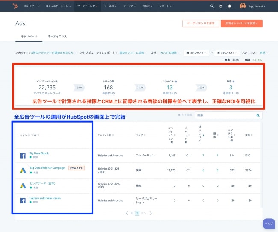Open Capture automate screen campaign link

pos(45,198)
